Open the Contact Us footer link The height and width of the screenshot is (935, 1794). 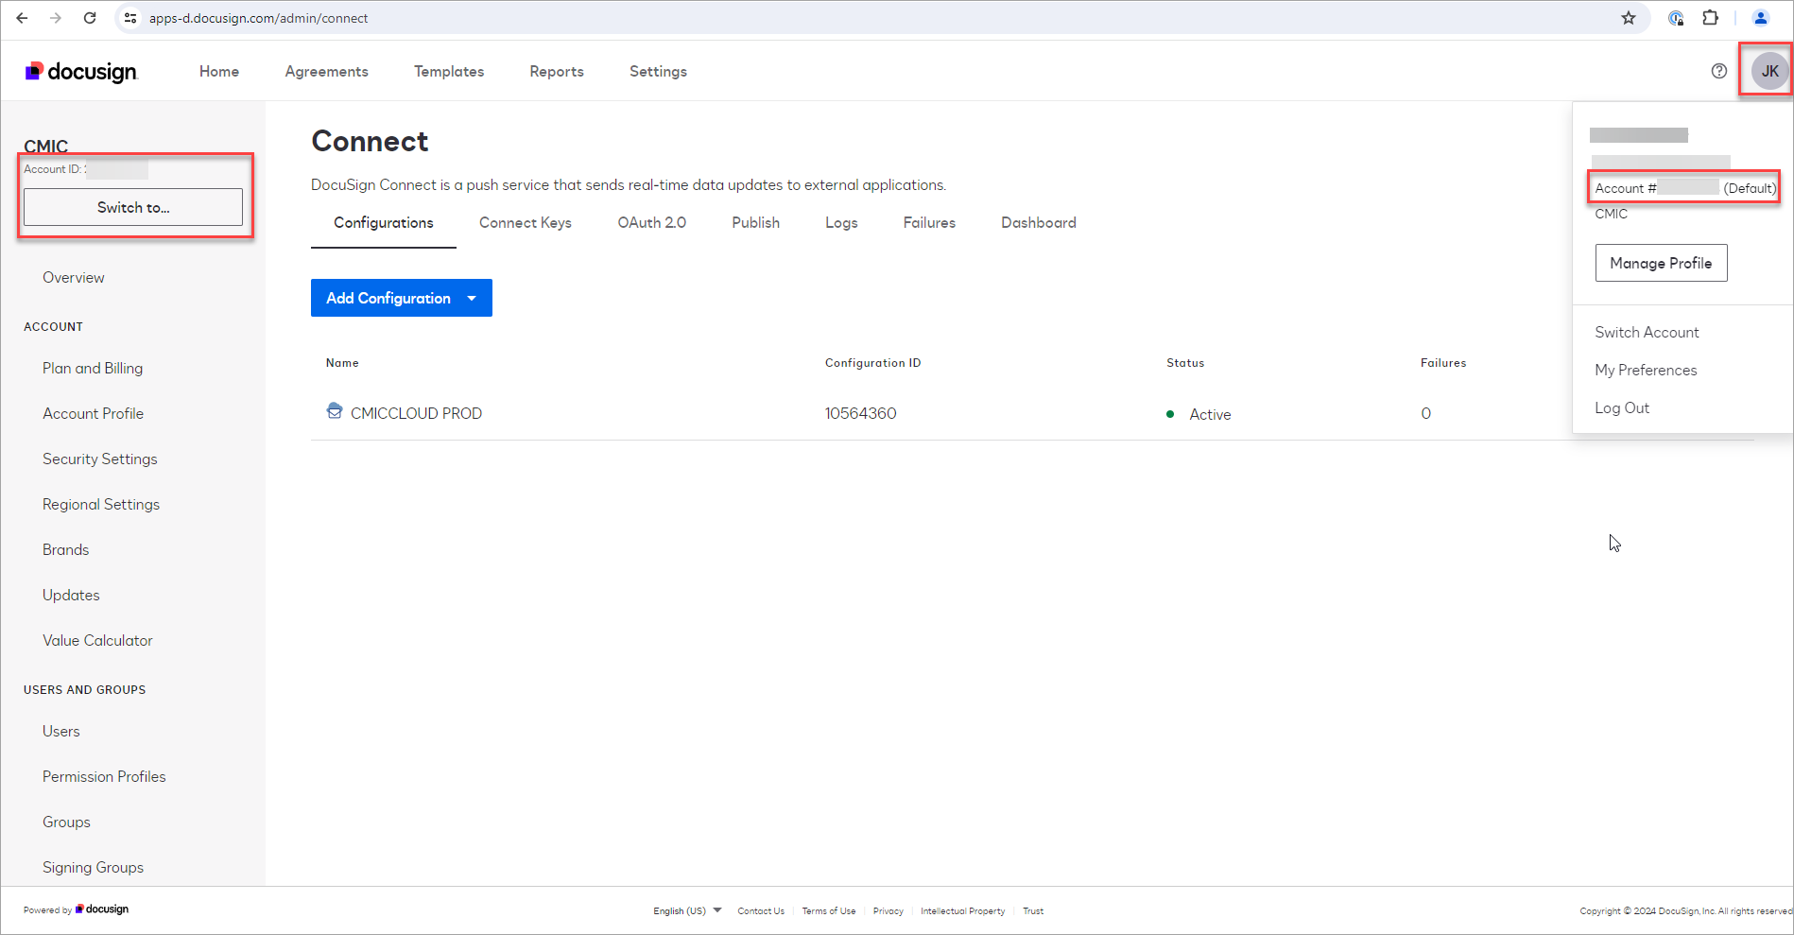[761, 911]
